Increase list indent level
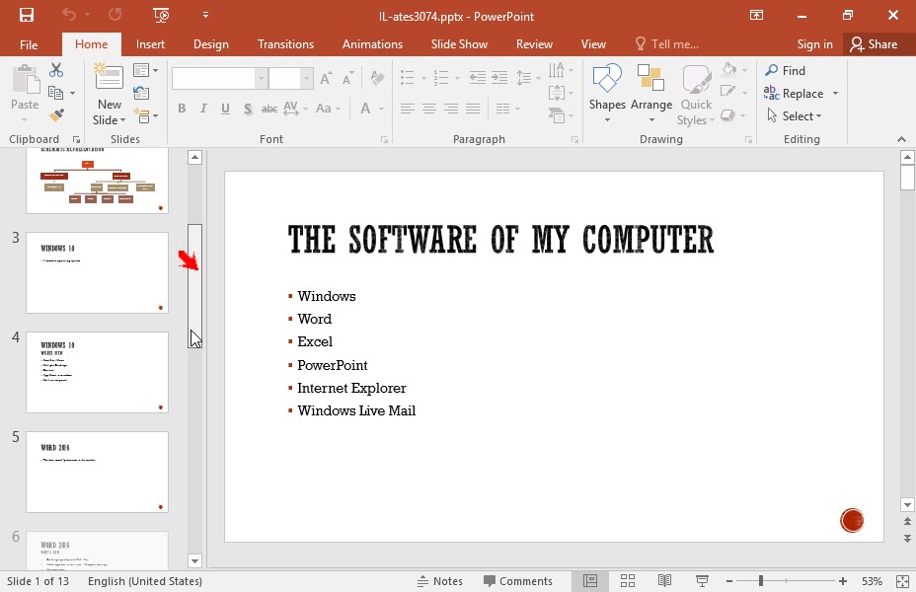This screenshot has width=916, height=592. click(499, 77)
